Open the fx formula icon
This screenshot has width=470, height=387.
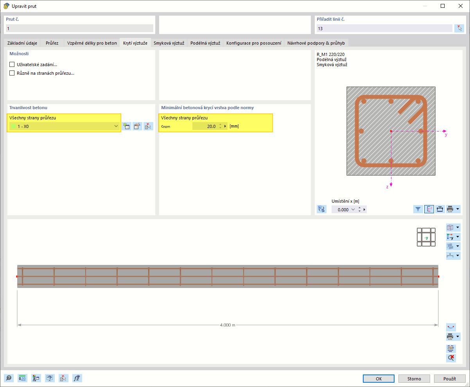pyautogui.click(x=77, y=378)
